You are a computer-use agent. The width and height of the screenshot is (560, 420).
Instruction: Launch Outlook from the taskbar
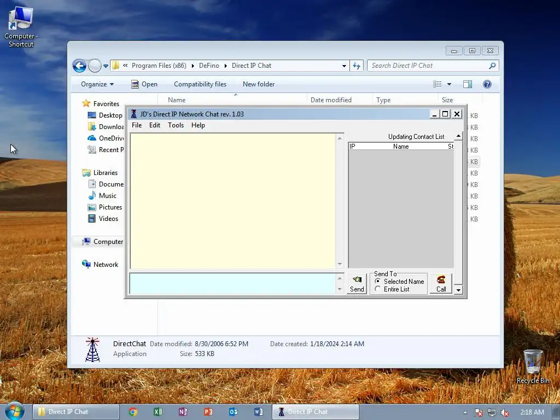click(233, 412)
